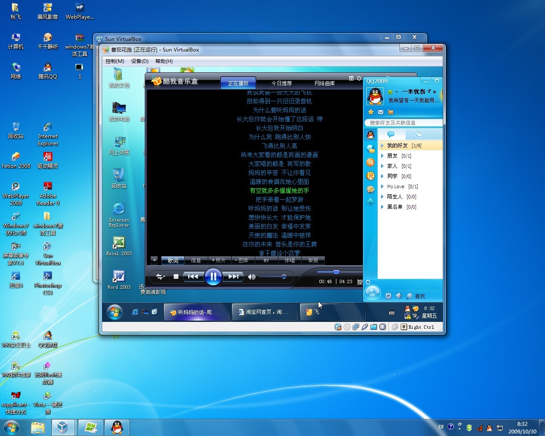Click the VirtualBox hard disk status icon
Image resolution: width=545 pixels, height=436 pixels.
(x=338, y=327)
